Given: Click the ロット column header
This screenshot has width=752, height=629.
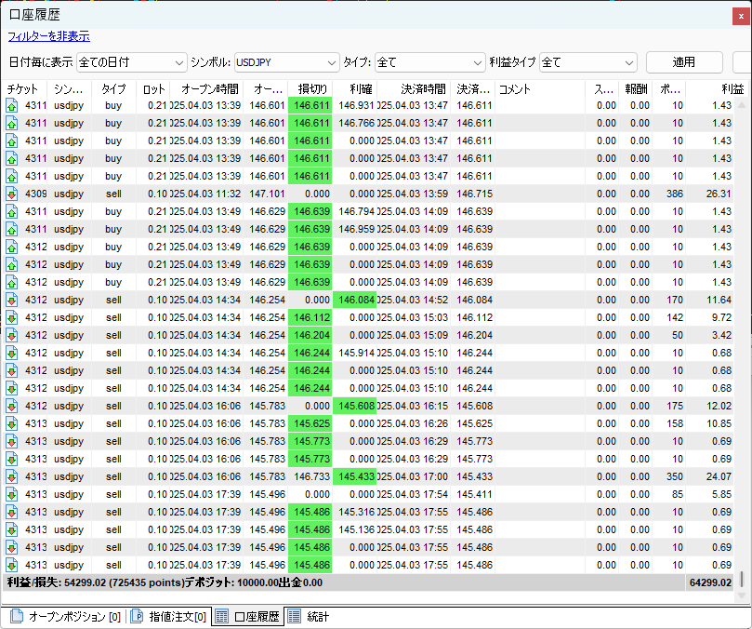Looking at the screenshot, I should [153, 88].
